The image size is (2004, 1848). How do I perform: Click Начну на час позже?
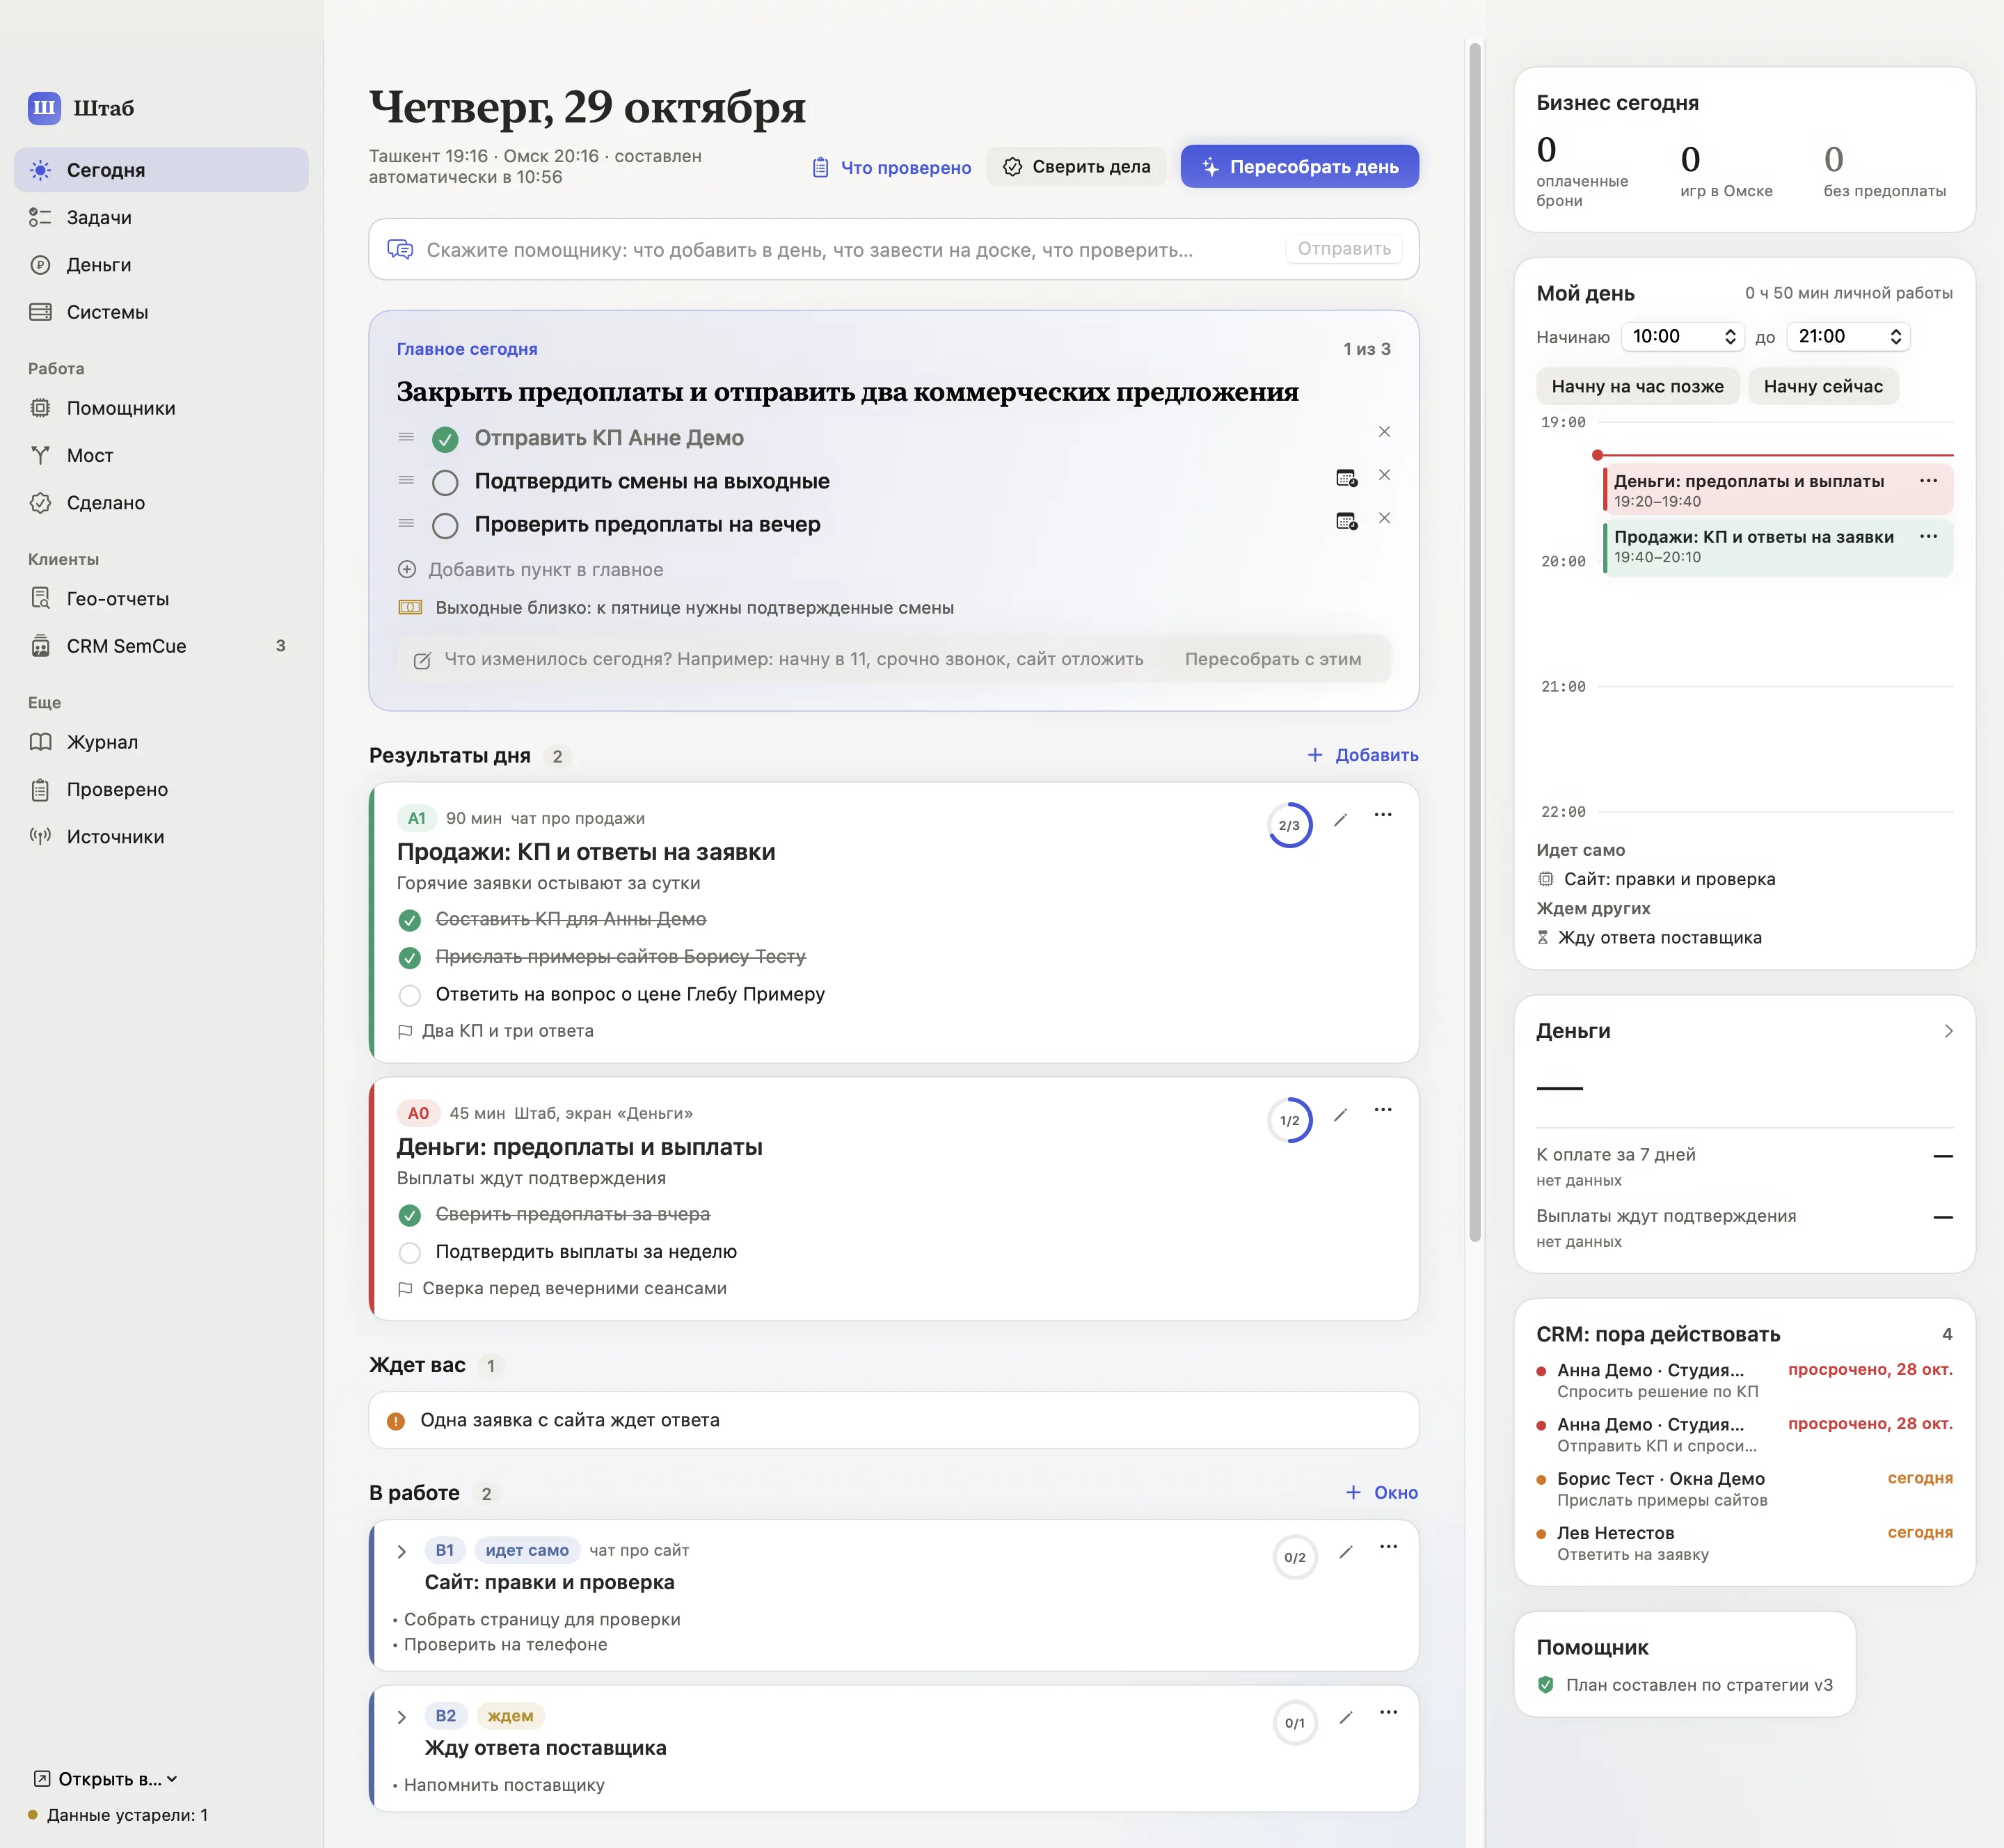pos(1637,387)
